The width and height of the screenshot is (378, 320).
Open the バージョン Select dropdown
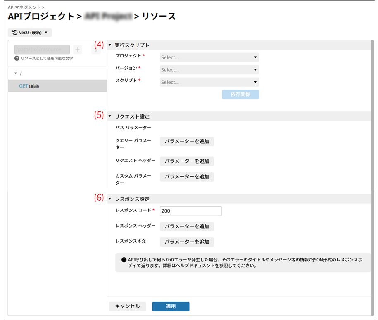209,70
